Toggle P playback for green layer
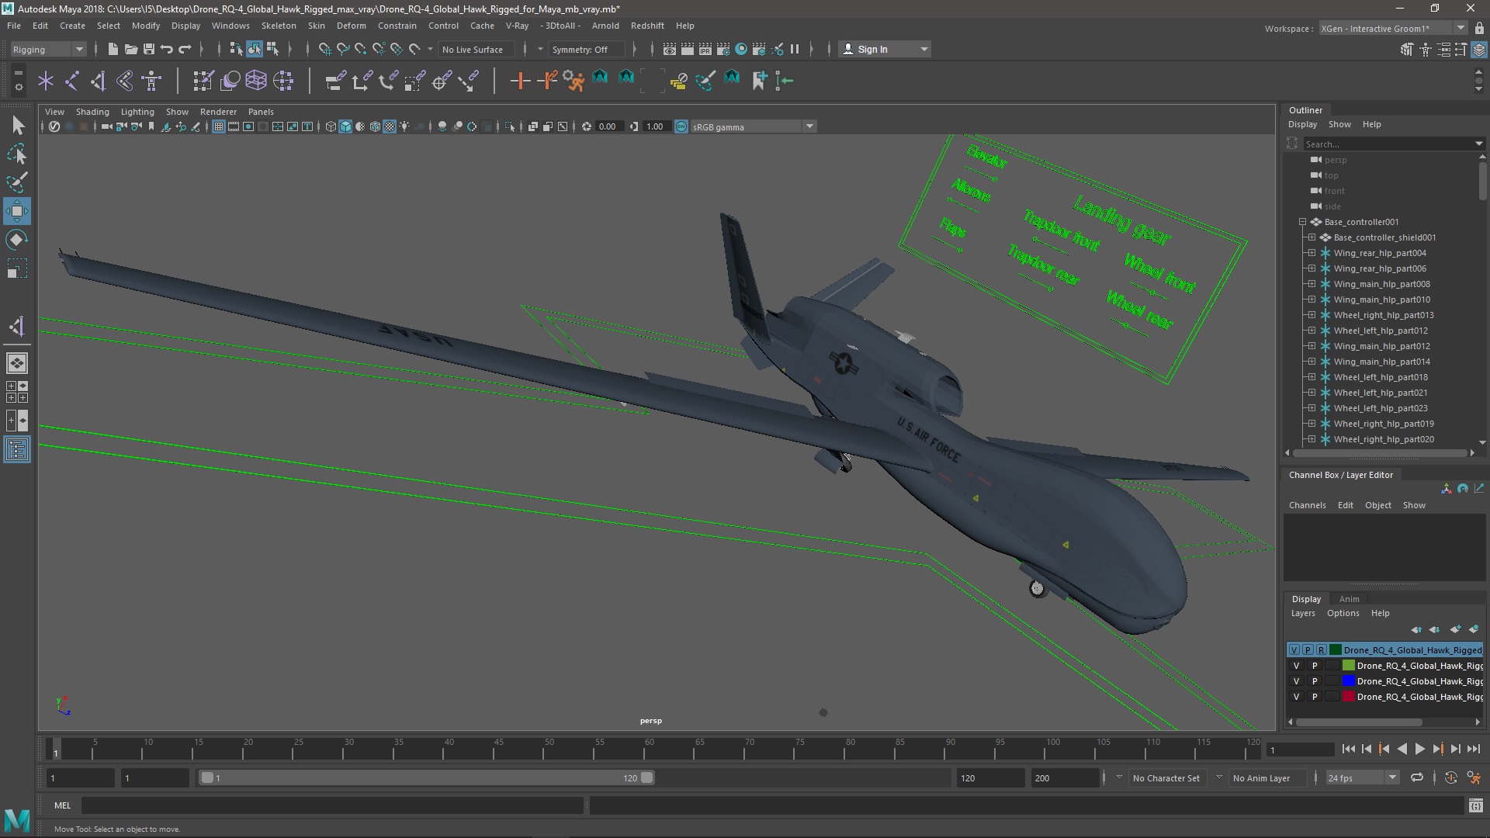 point(1315,666)
